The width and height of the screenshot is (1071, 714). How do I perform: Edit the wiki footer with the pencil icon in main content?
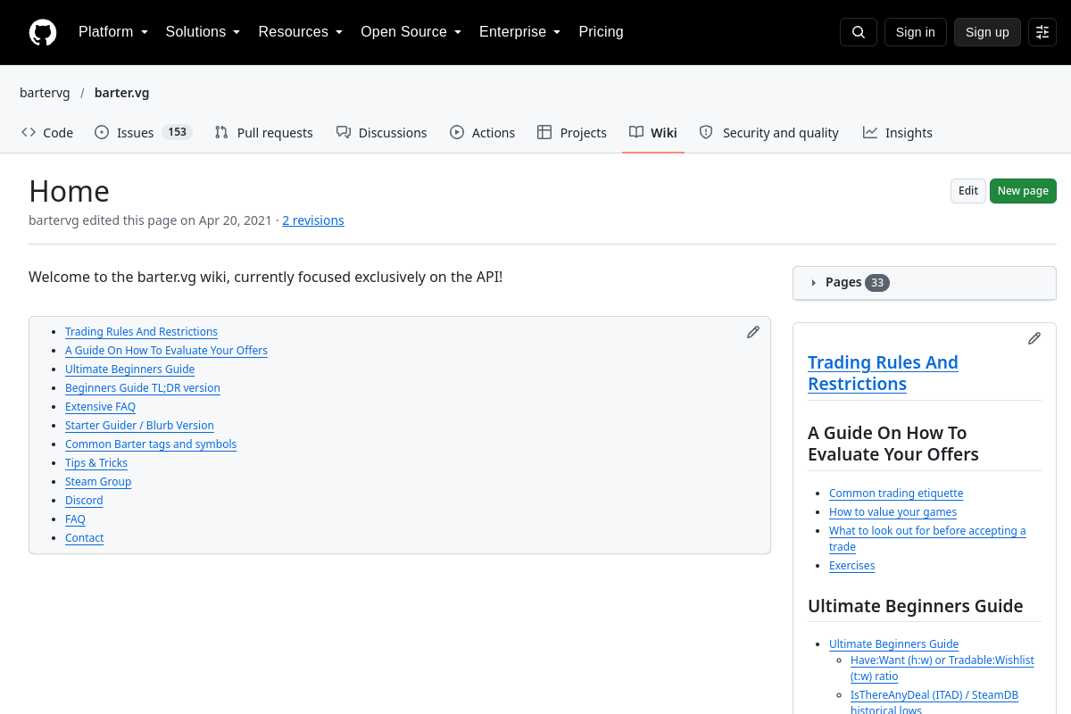click(753, 332)
